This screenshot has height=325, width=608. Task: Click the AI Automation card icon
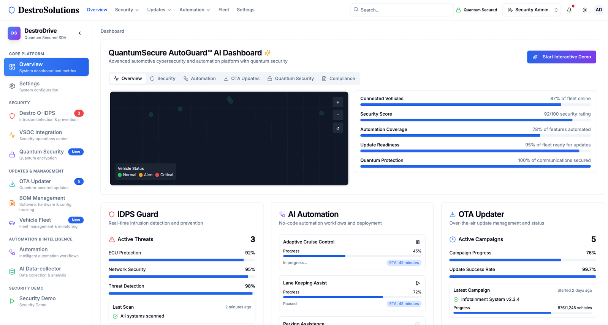[x=282, y=214]
